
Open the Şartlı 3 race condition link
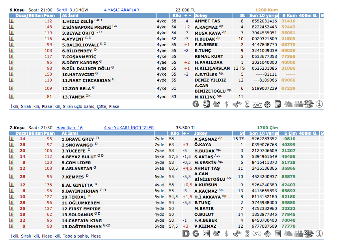tap(64, 10)
